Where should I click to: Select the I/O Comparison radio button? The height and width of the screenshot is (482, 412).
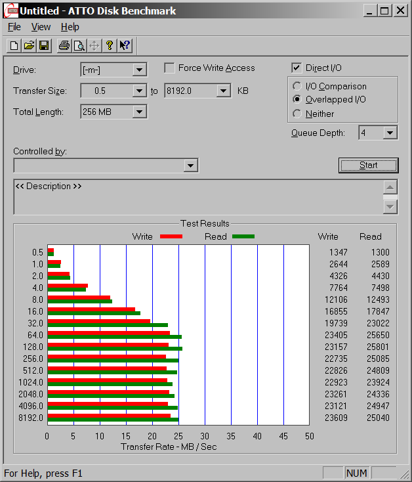(x=297, y=87)
